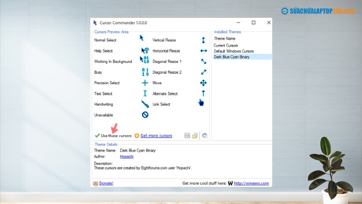Click the open theme folder icon
This screenshot has width=362, height=204.
pyautogui.click(x=195, y=136)
